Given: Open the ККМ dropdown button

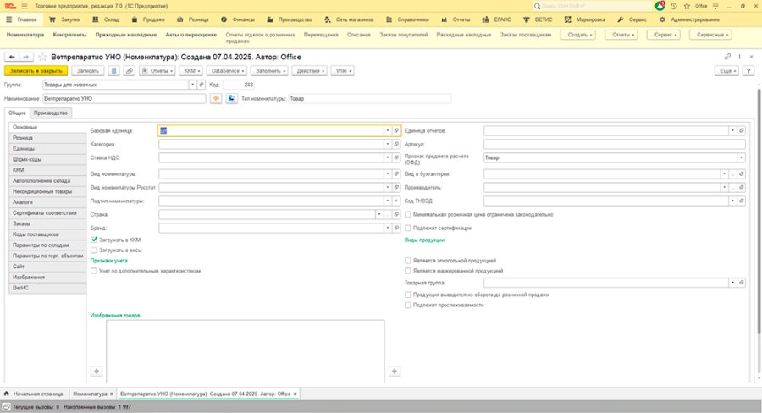Looking at the screenshot, I should click(192, 71).
